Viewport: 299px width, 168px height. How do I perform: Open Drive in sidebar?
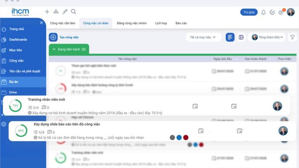pos(13,92)
